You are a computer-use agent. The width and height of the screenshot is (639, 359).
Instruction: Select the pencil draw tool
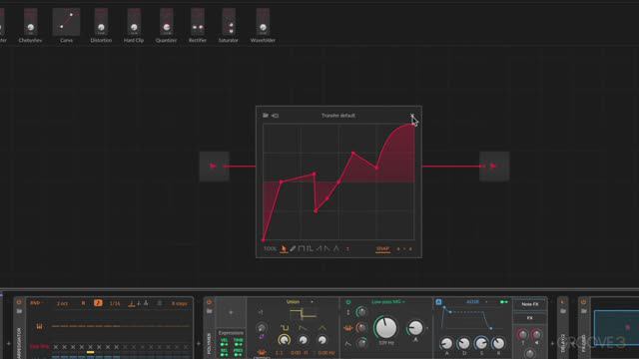293,248
